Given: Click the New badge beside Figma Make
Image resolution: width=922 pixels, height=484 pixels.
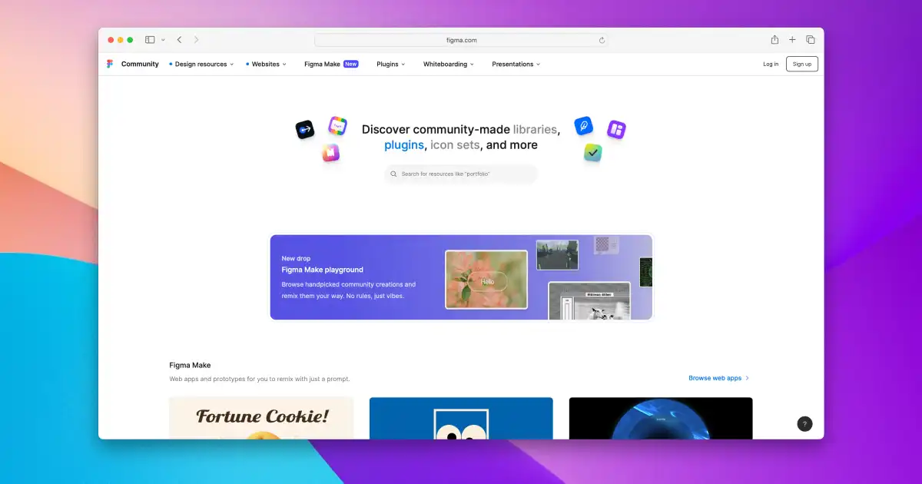Looking at the screenshot, I should click(350, 64).
